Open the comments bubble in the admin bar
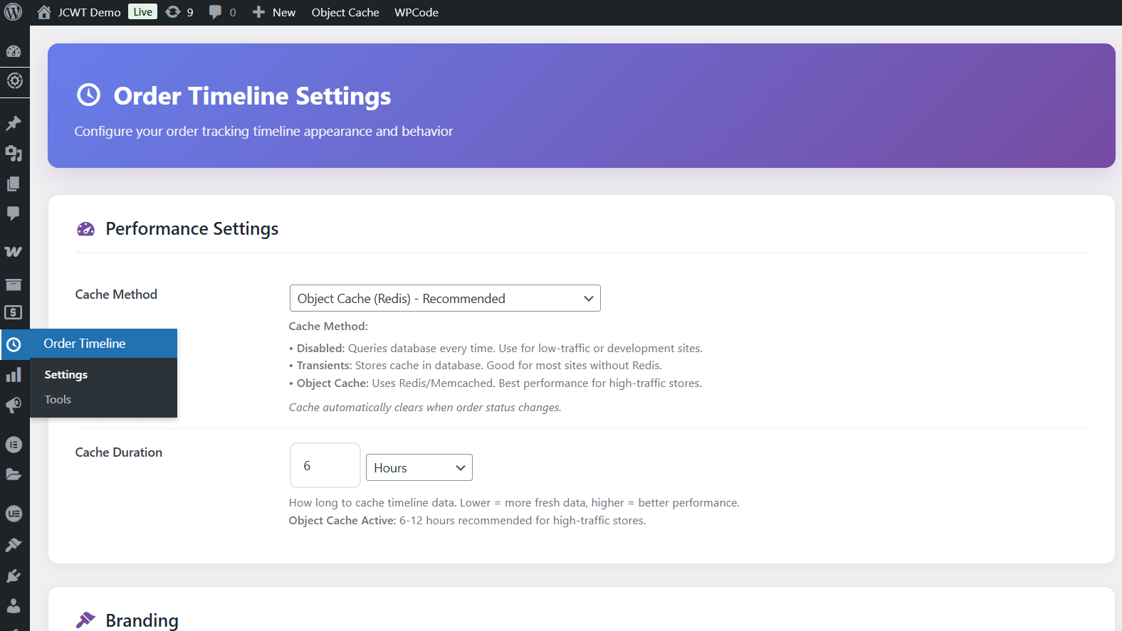Image resolution: width=1122 pixels, height=631 pixels. point(215,12)
